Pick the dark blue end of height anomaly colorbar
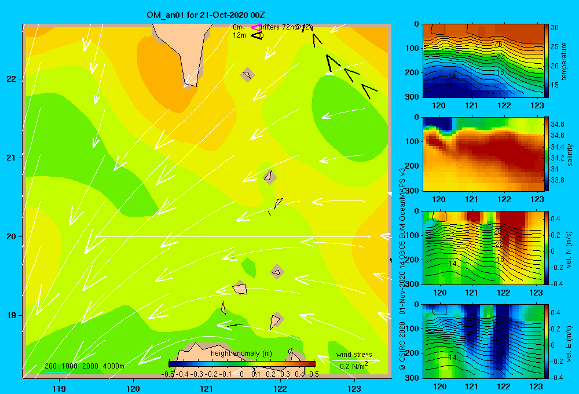 pos(172,363)
